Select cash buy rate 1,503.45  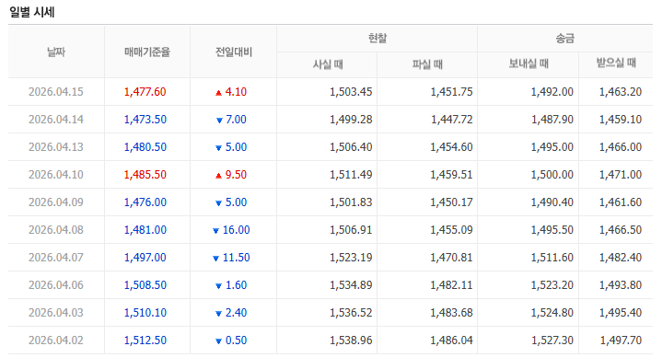pyautogui.click(x=351, y=92)
